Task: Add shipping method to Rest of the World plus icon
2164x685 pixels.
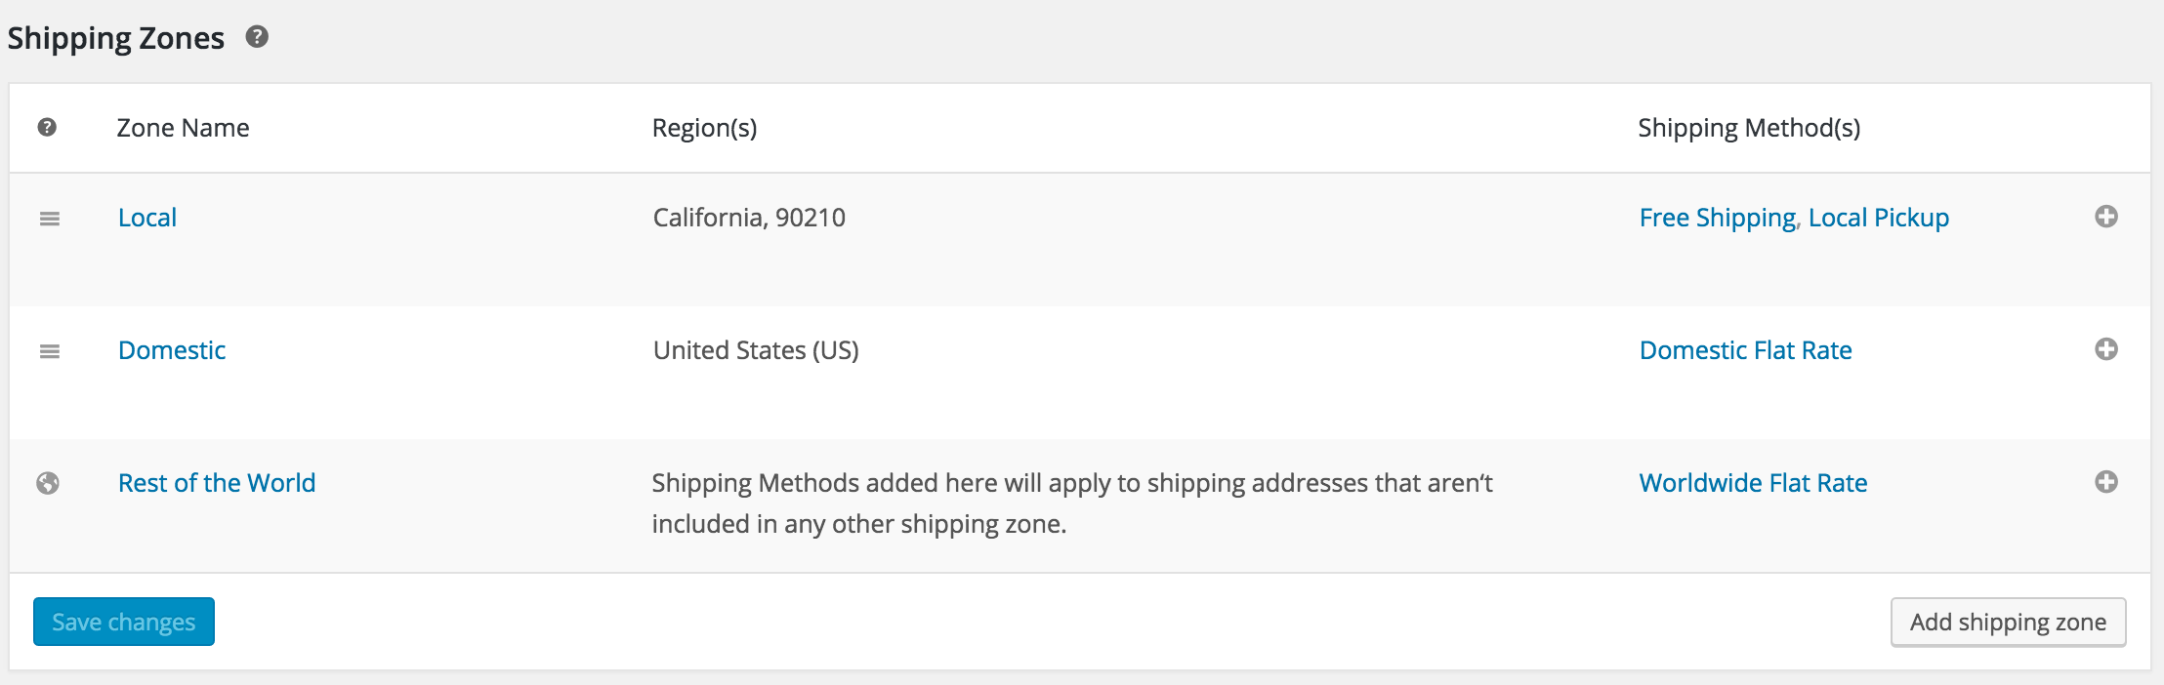Action: coord(2106,482)
